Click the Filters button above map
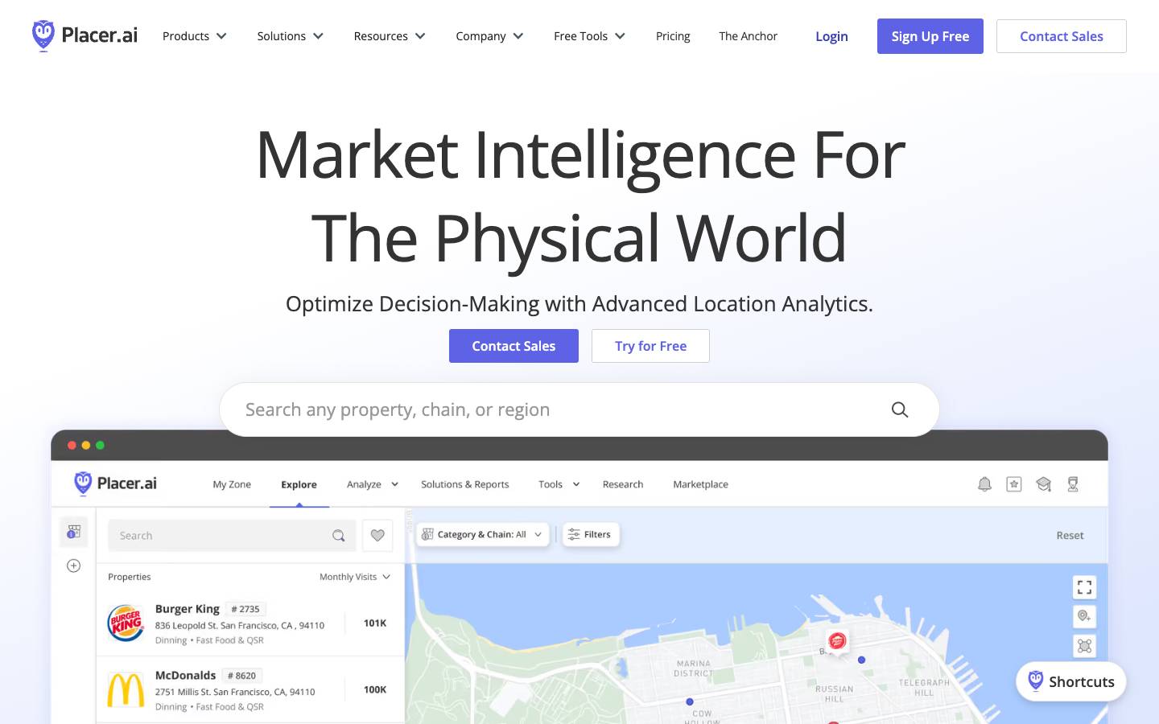 pyautogui.click(x=590, y=534)
